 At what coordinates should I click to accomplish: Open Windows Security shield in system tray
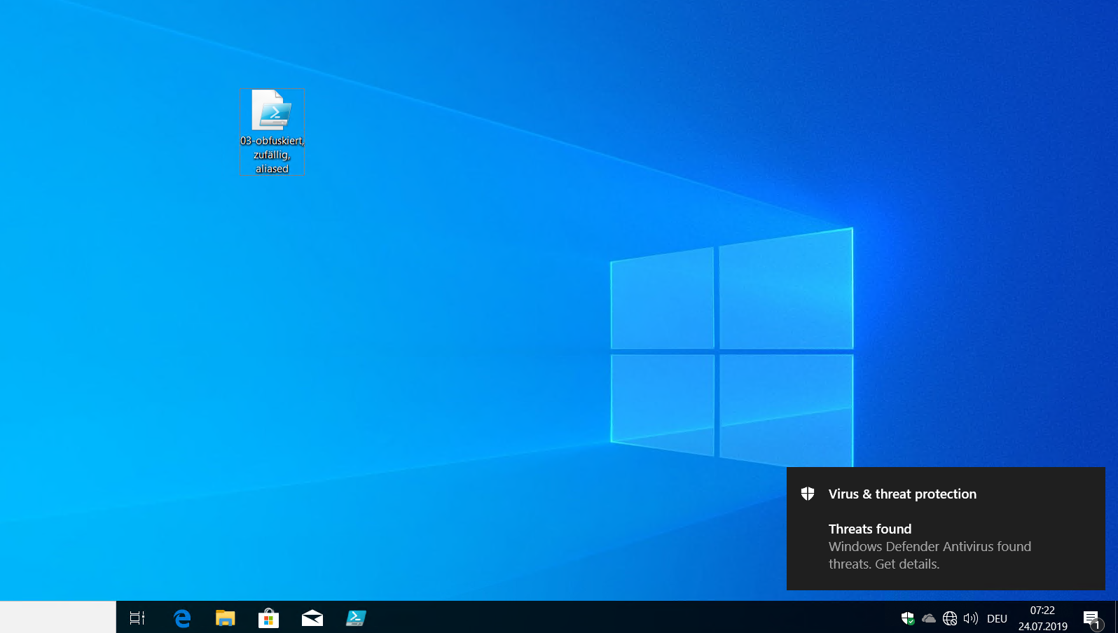[908, 618]
